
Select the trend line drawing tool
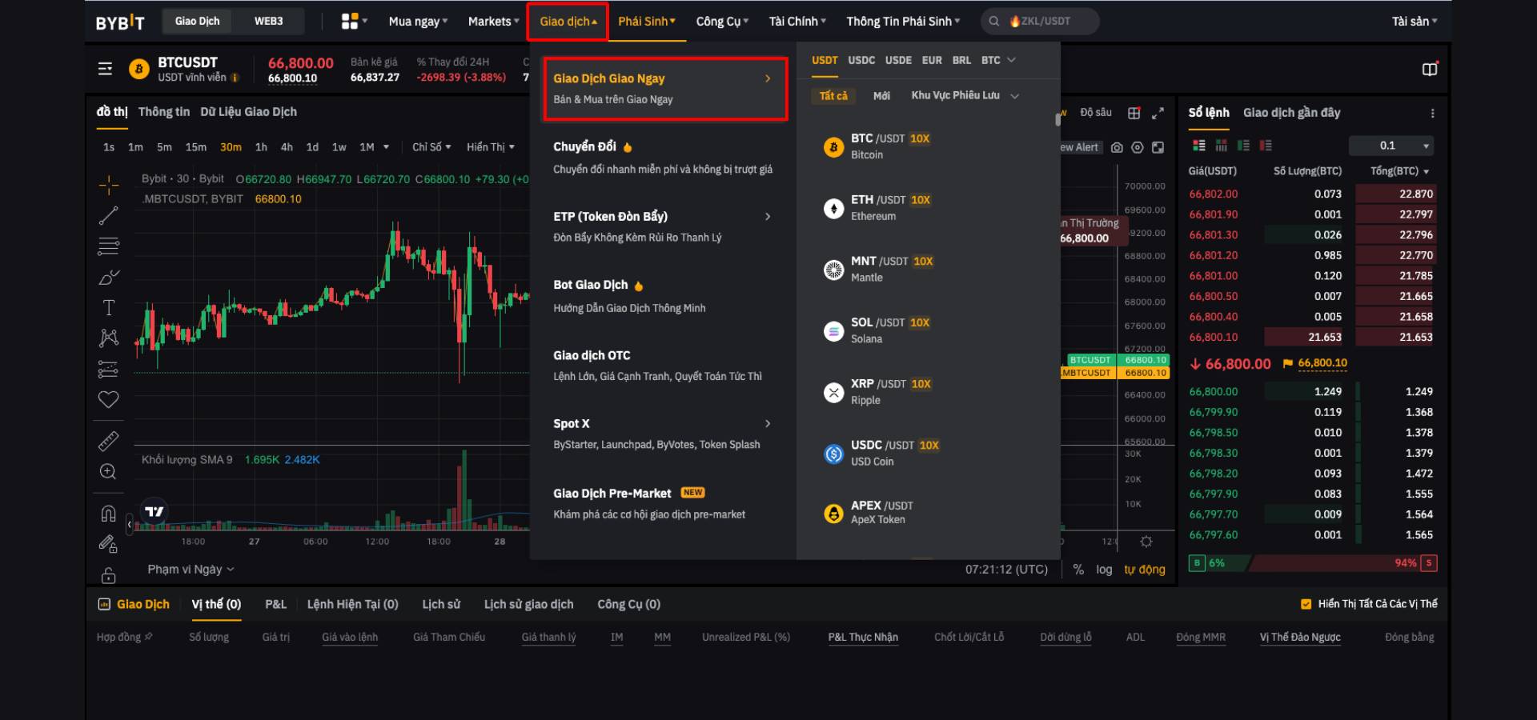pyautogui.click(x=109, y=215)
